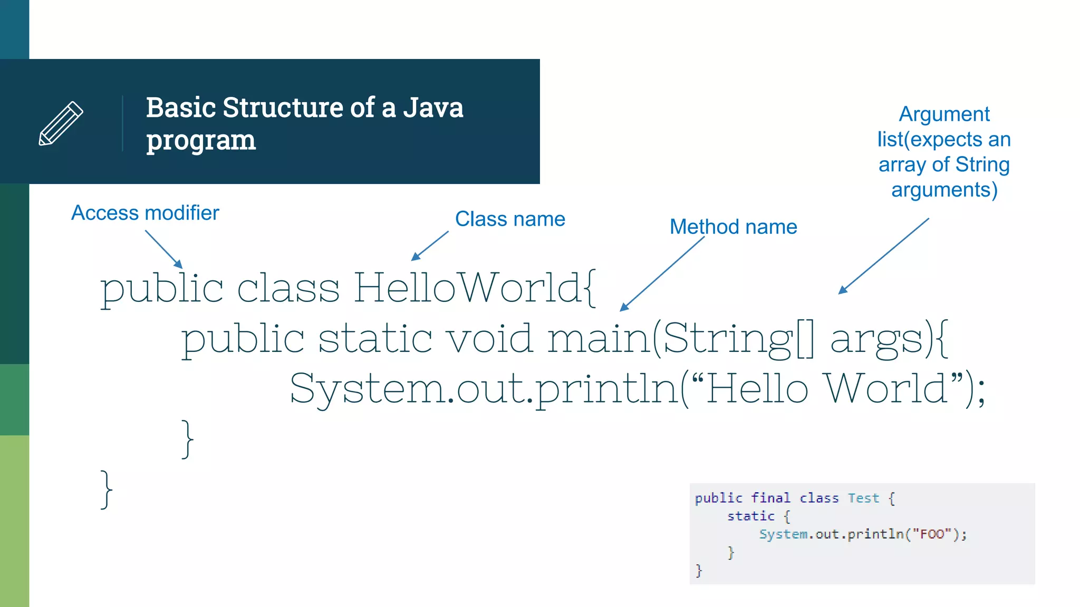
Task: Click 'static' keyword in the large code
Action: click(375, 338)
